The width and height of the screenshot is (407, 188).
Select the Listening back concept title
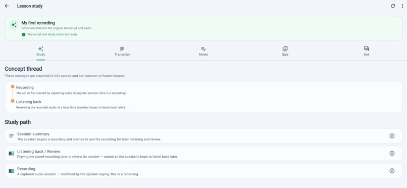tap(29, 102)
